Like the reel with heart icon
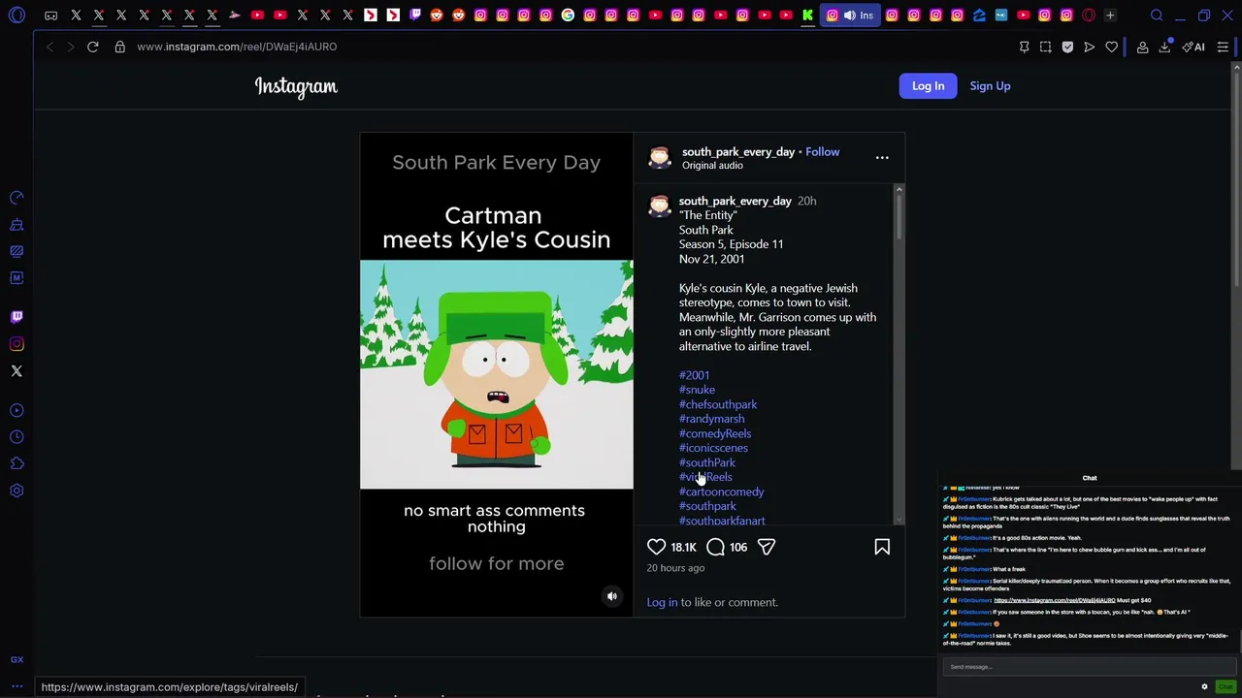Image resolution: width=1242 pixels, height=698 pixels. click(657, 548)
